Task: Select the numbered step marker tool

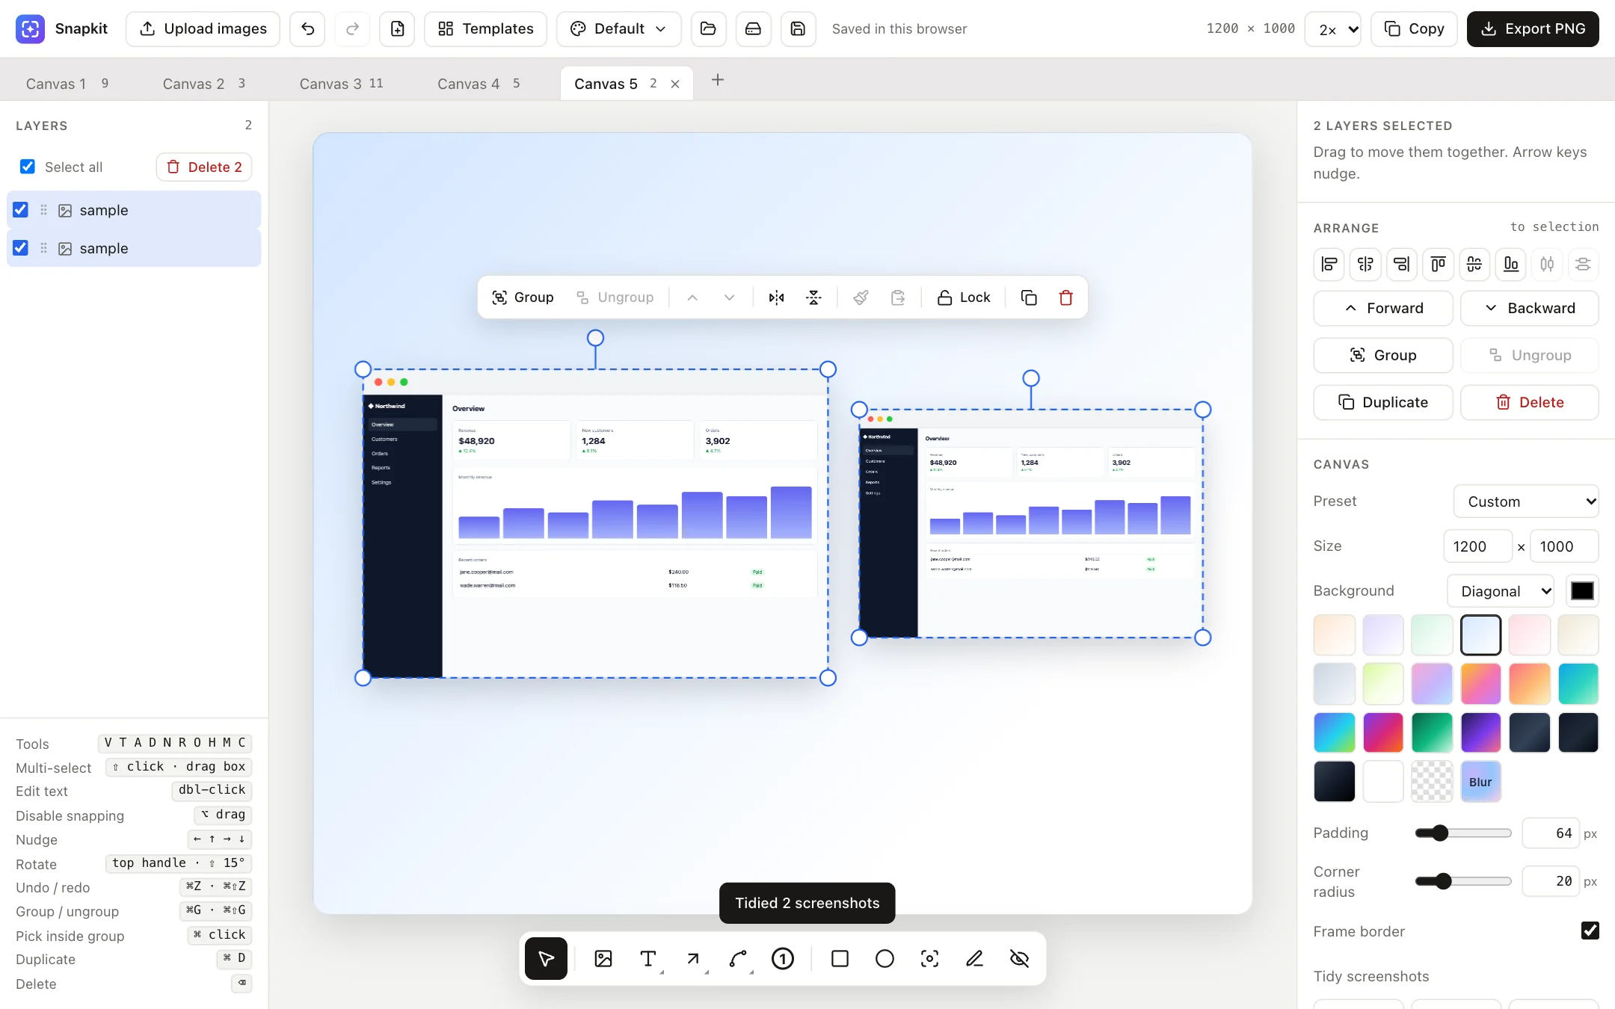Action: pyautogui.click(x=783, y=958)
